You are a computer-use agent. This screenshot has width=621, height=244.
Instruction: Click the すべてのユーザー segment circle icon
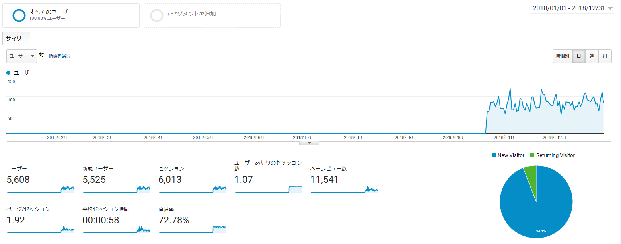[19, 15]
